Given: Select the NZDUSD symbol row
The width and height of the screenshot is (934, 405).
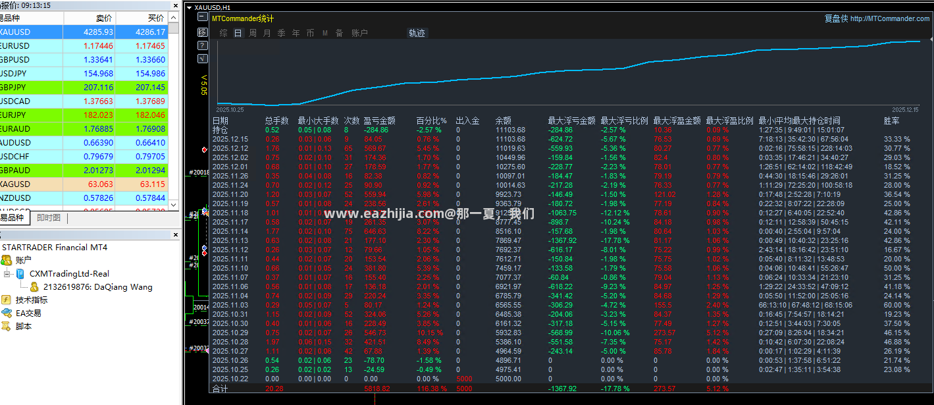Looking at the screenshot, I should (84, 198).
